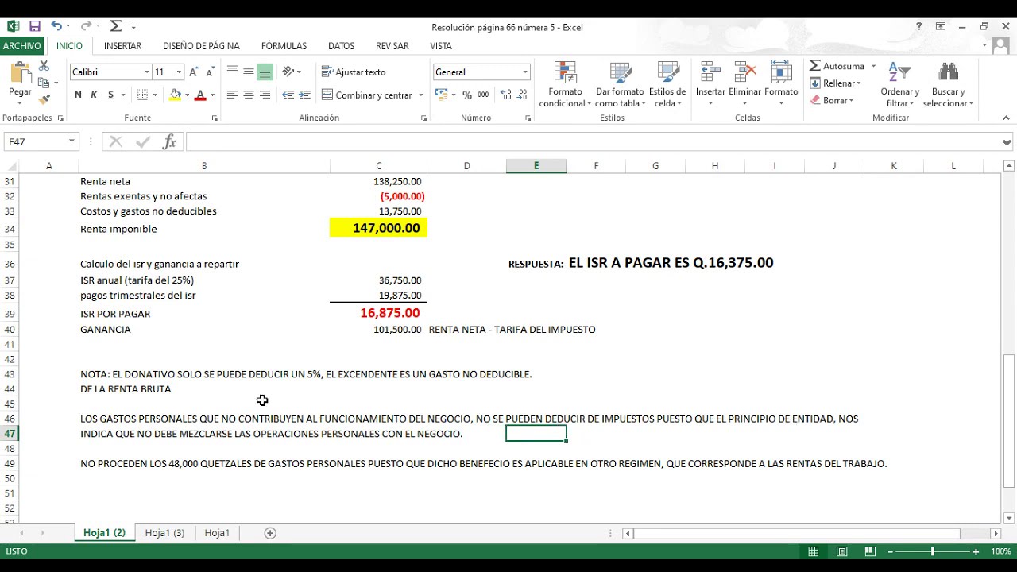Open Formato condicional dropdown
Image resolution: width=1017 pixels, height=572 pixels.
pos(565,85)
